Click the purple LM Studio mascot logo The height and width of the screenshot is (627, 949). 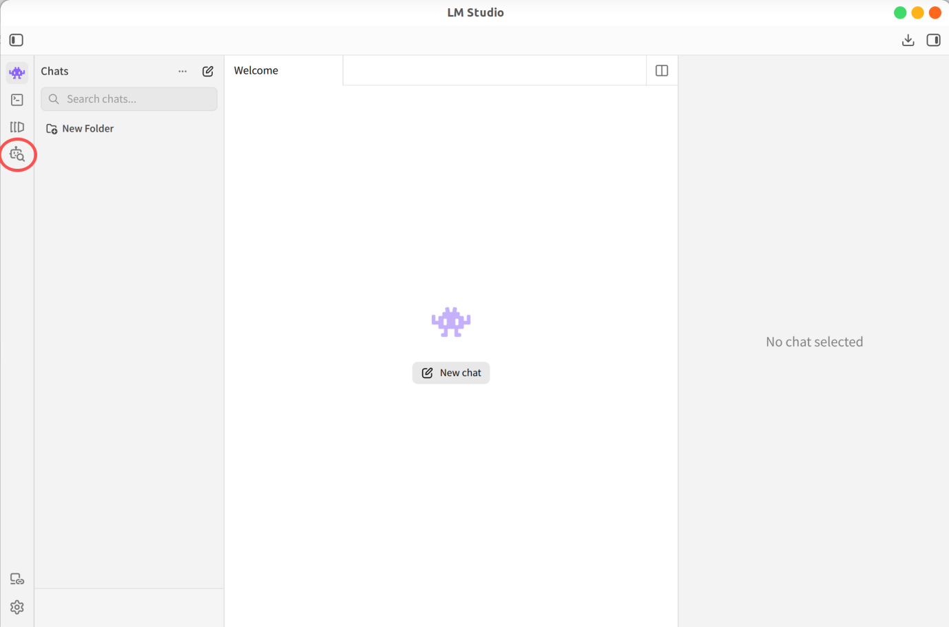[451, 322]
